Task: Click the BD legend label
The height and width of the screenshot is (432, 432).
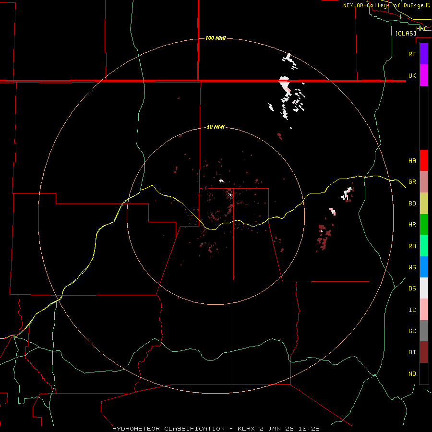Action: pyautogui.click(x=412, y=204)
